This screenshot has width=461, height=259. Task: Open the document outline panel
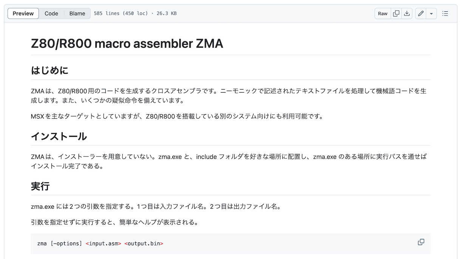tap(445, 14)
